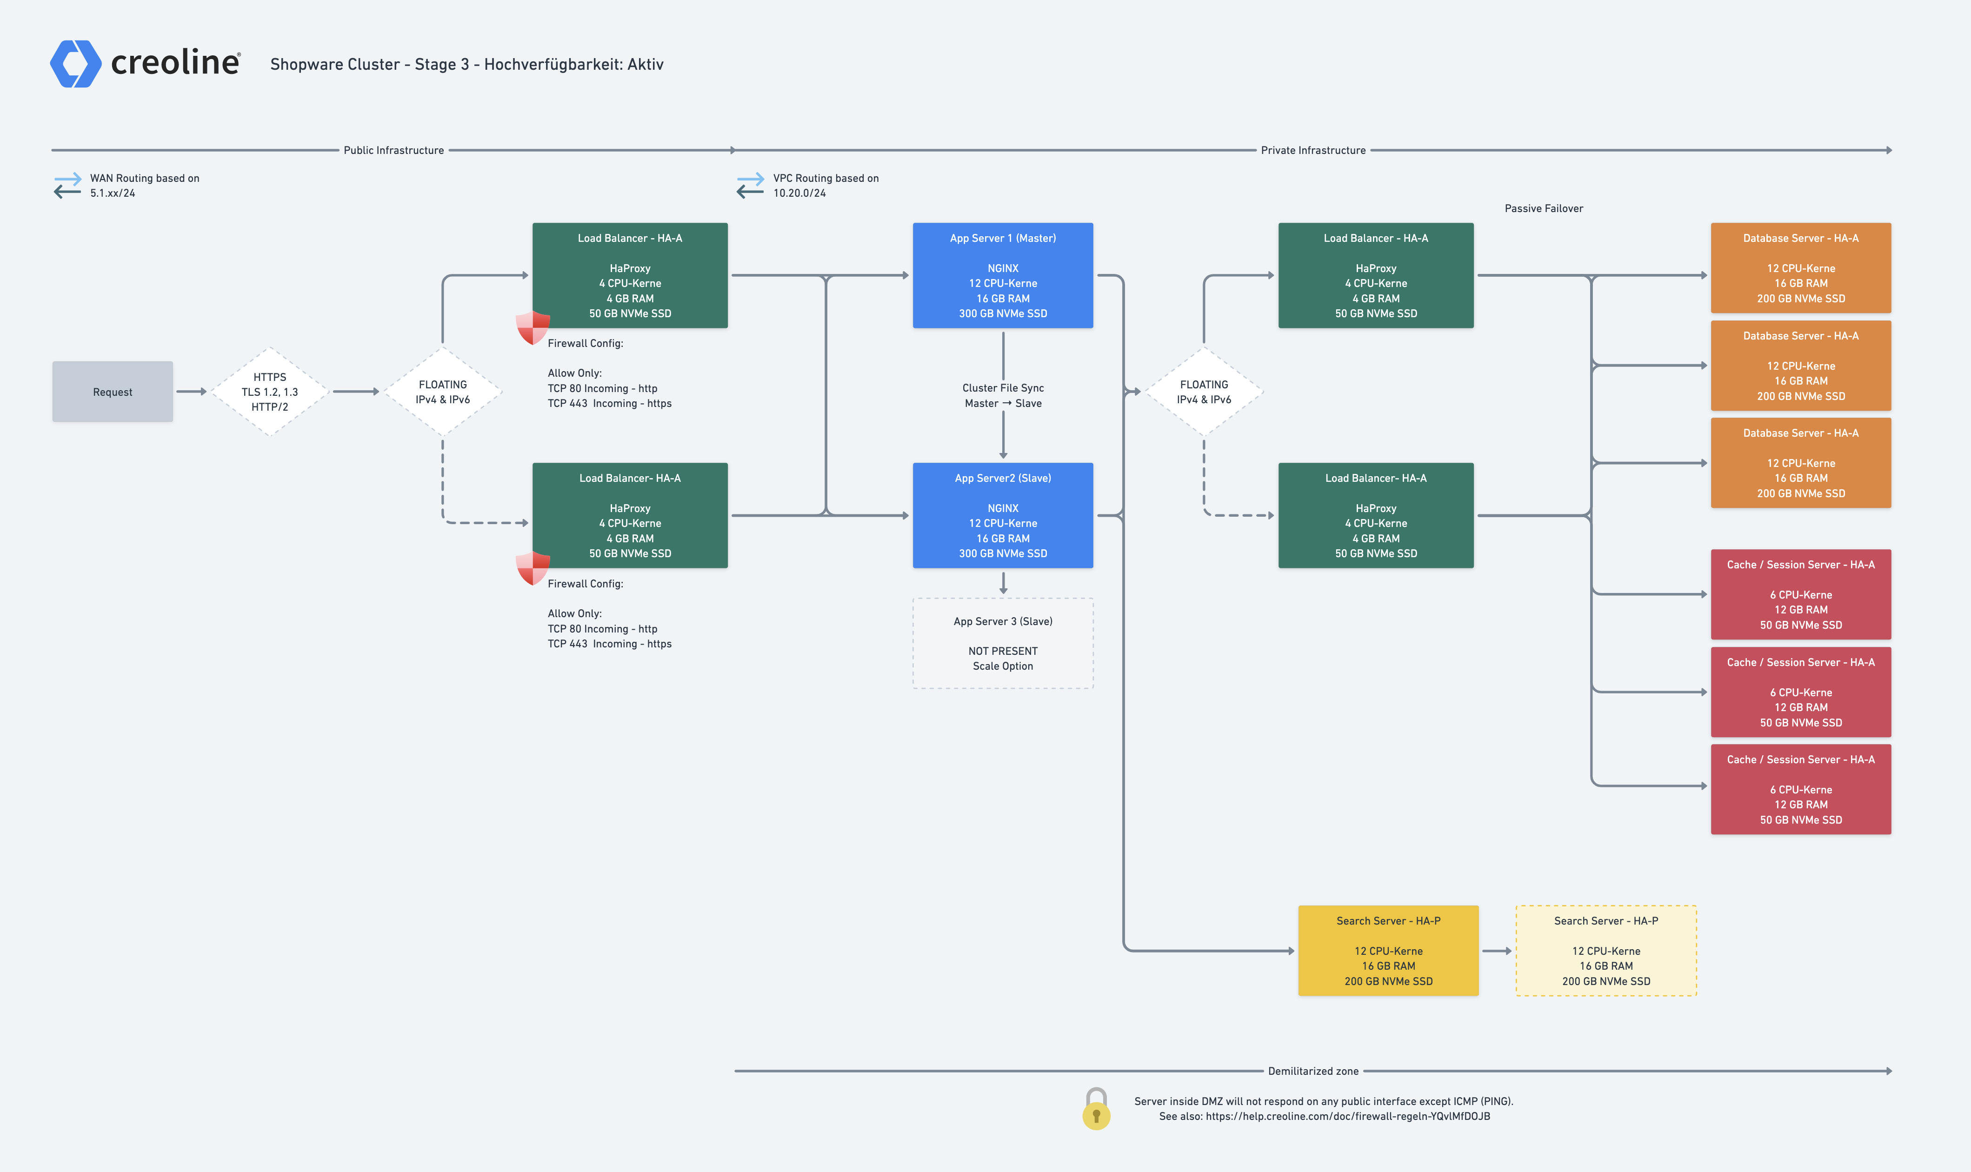Select the solid yellow Search Server - HA-P box
This screenshot has width=1971, height=1172.
(x=1388, y=951)
